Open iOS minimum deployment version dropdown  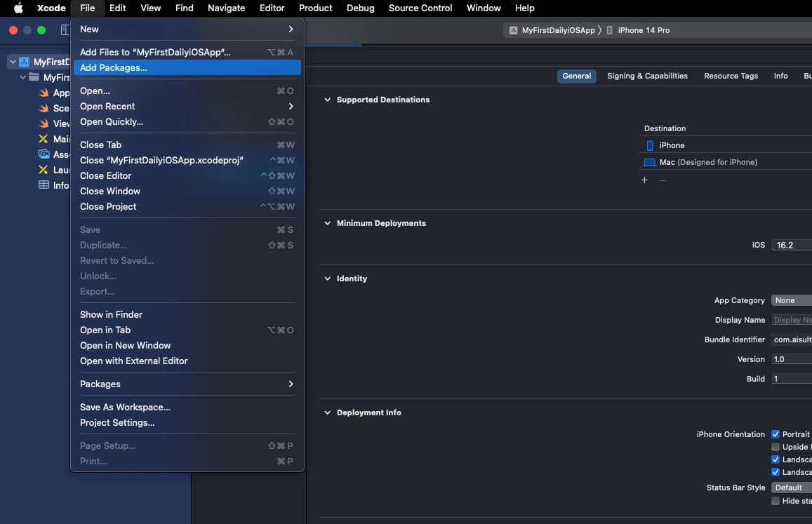pyautogui.click(x=791, y=245)
